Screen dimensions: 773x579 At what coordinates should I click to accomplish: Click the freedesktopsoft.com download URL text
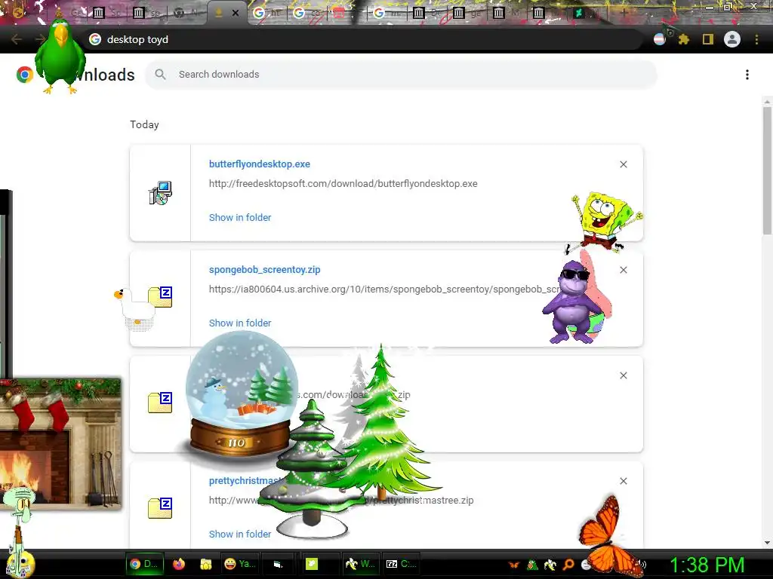click(x=343, y=184)
